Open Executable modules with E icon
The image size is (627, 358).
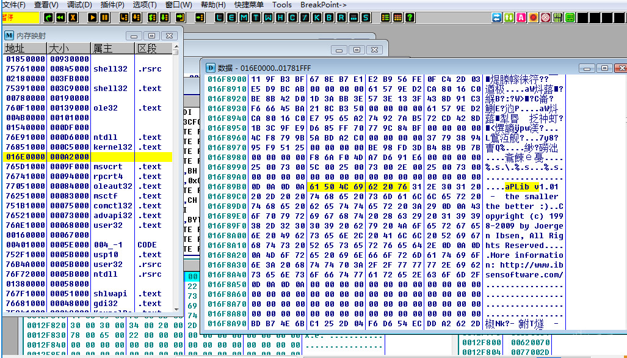[231, 18]
